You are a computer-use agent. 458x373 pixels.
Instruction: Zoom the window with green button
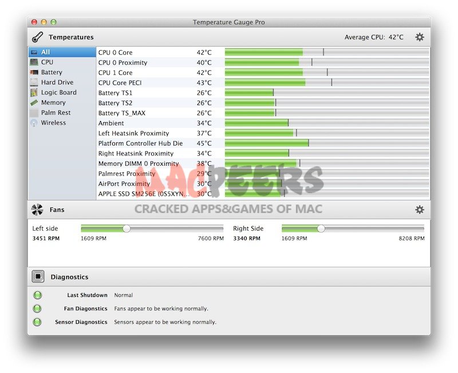coord(53,22)
